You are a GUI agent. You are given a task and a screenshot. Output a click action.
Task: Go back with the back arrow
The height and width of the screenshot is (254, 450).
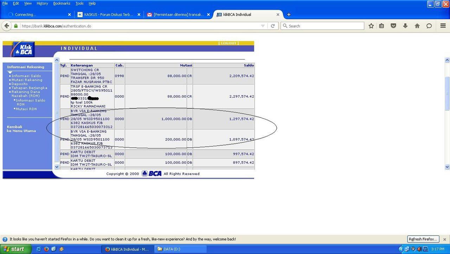tap(6, 26)
